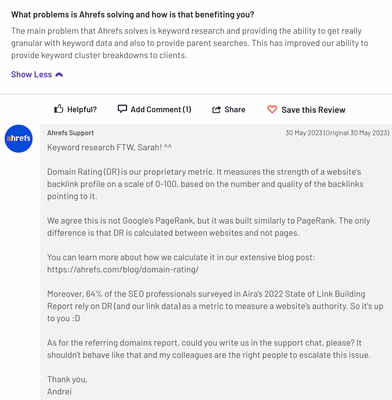Toggle the saved state using the heart

pyautogui.click(x=272, y=109)
